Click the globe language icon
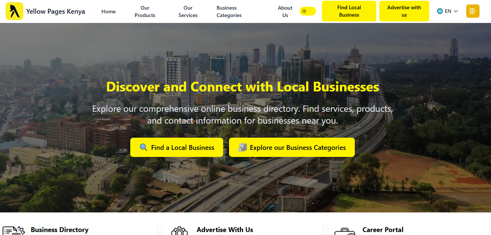 coord(440,11)
